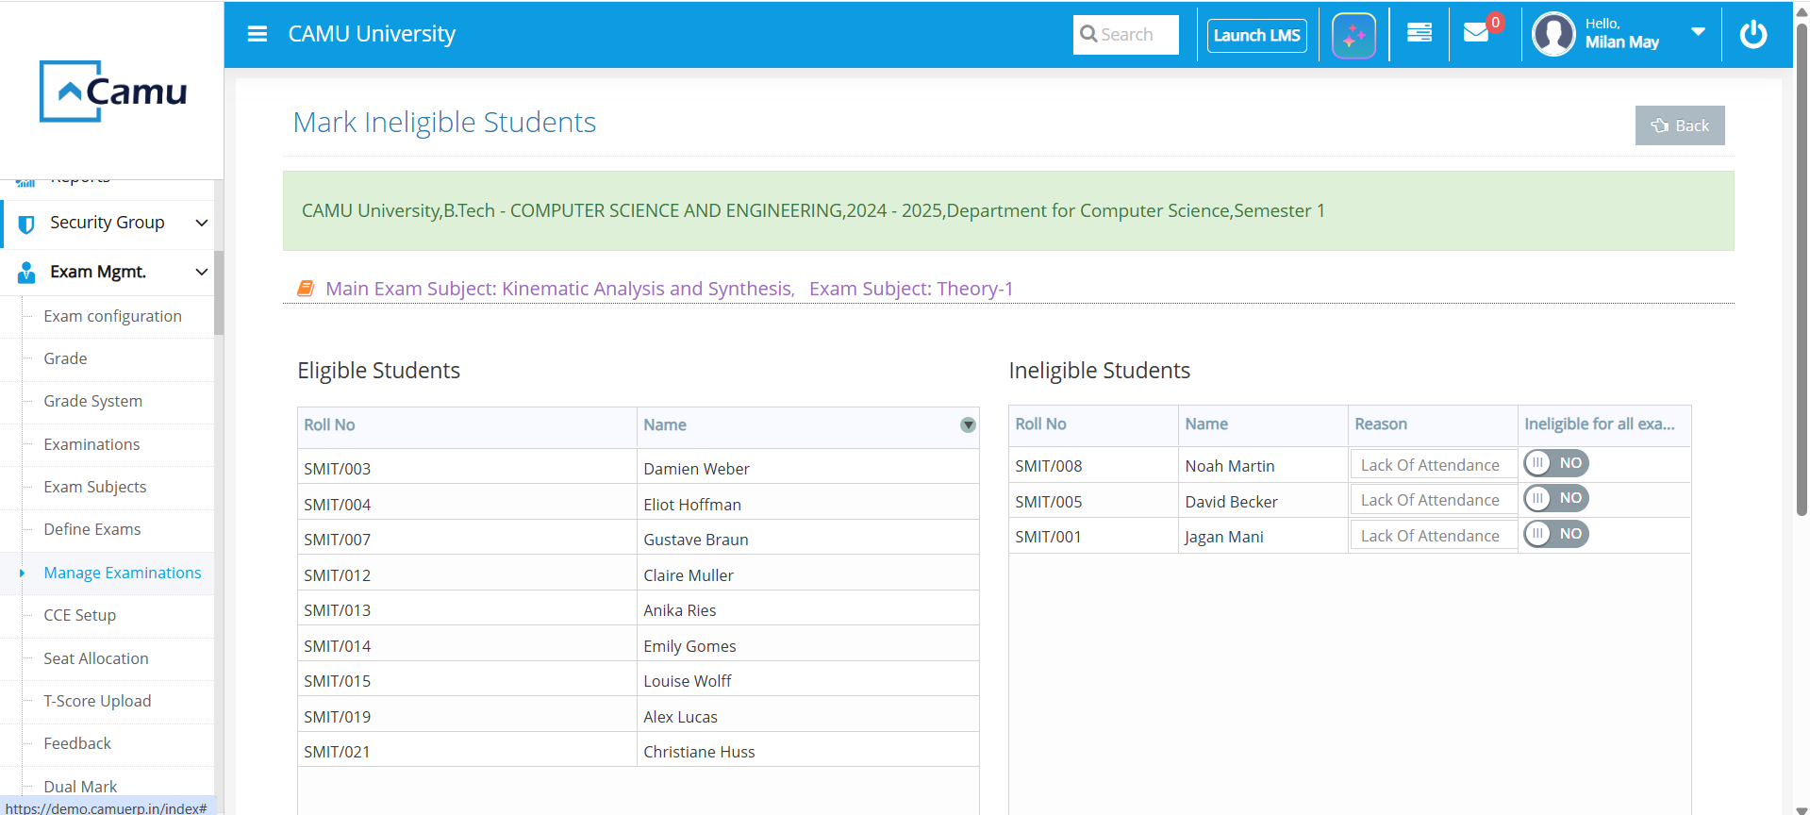The width and height of the screenshot is (1810, 815).
Task: Click the hamburger menu icon
Action: (x=257, y=34)
